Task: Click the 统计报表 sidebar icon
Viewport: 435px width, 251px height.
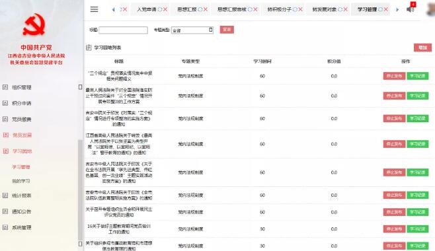Action: 5,196
